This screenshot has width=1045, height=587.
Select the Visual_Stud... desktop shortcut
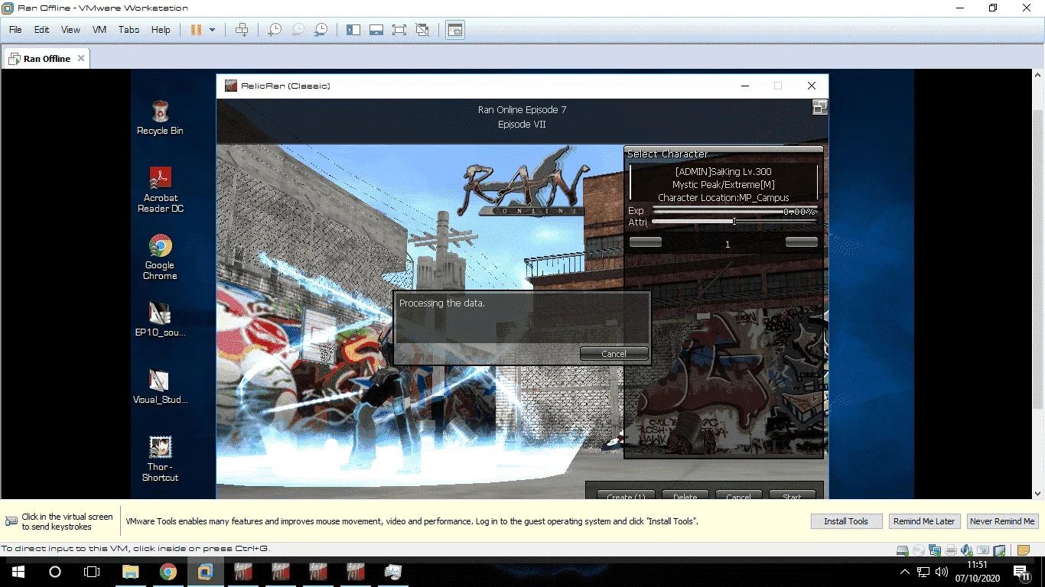[x=160, y=387]
